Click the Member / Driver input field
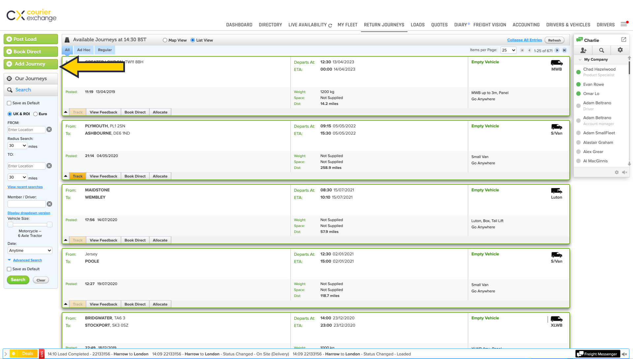 point(26,204)
